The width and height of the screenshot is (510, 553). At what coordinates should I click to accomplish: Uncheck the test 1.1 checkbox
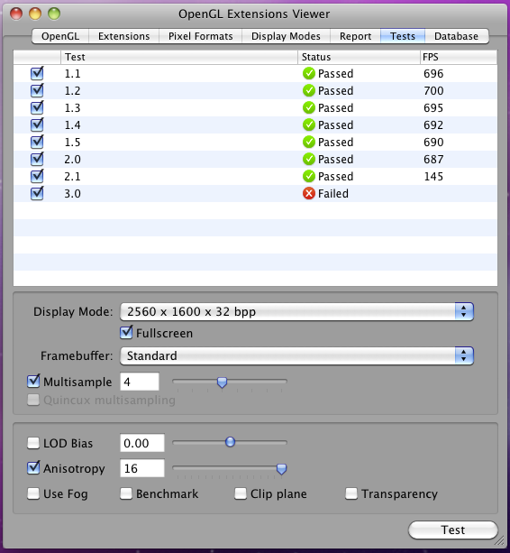click(x=37, y=73)
